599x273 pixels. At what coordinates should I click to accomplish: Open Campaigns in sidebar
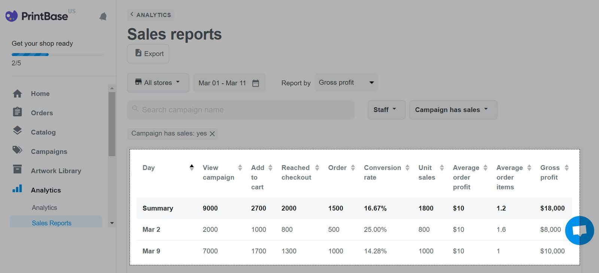(x=49, y=151)
